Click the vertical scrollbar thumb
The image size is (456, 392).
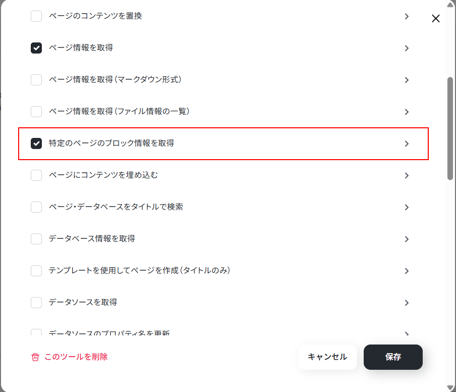click(x=450, y=128)
